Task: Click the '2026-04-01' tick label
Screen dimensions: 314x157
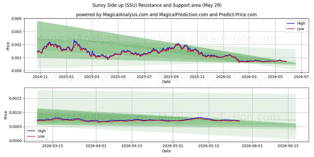Action: tap(96, 146)
